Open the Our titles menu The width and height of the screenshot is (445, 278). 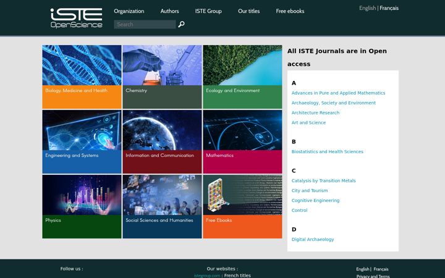pos(248,11)
